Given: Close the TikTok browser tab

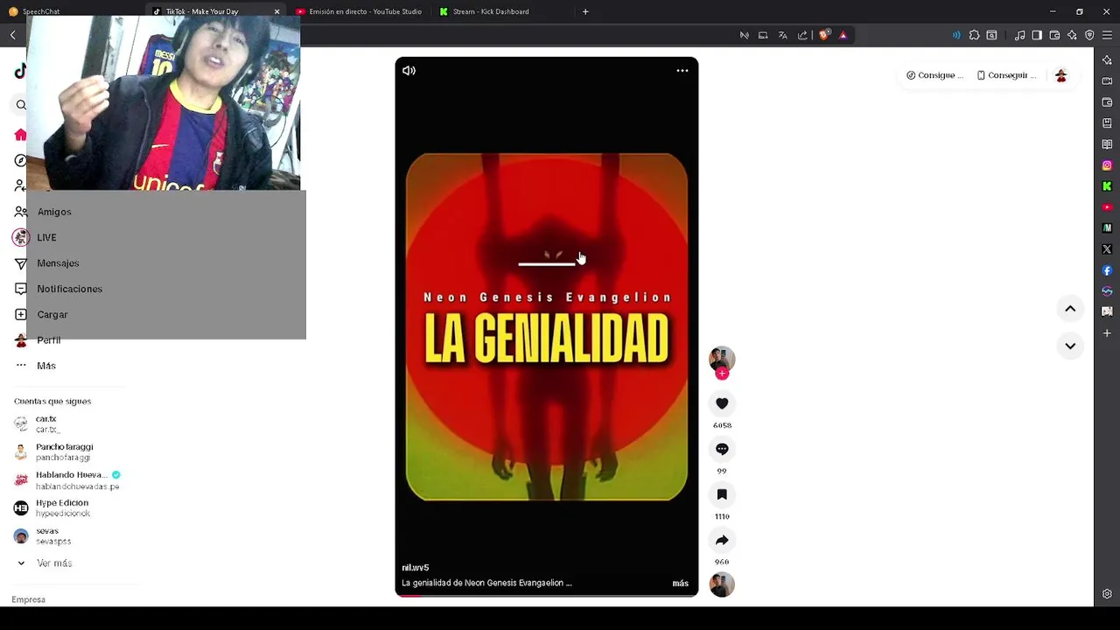Looking at the screenshot, I should [277, 11].
